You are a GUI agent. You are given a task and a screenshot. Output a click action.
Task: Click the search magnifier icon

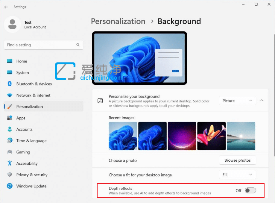tap(78, 45)
